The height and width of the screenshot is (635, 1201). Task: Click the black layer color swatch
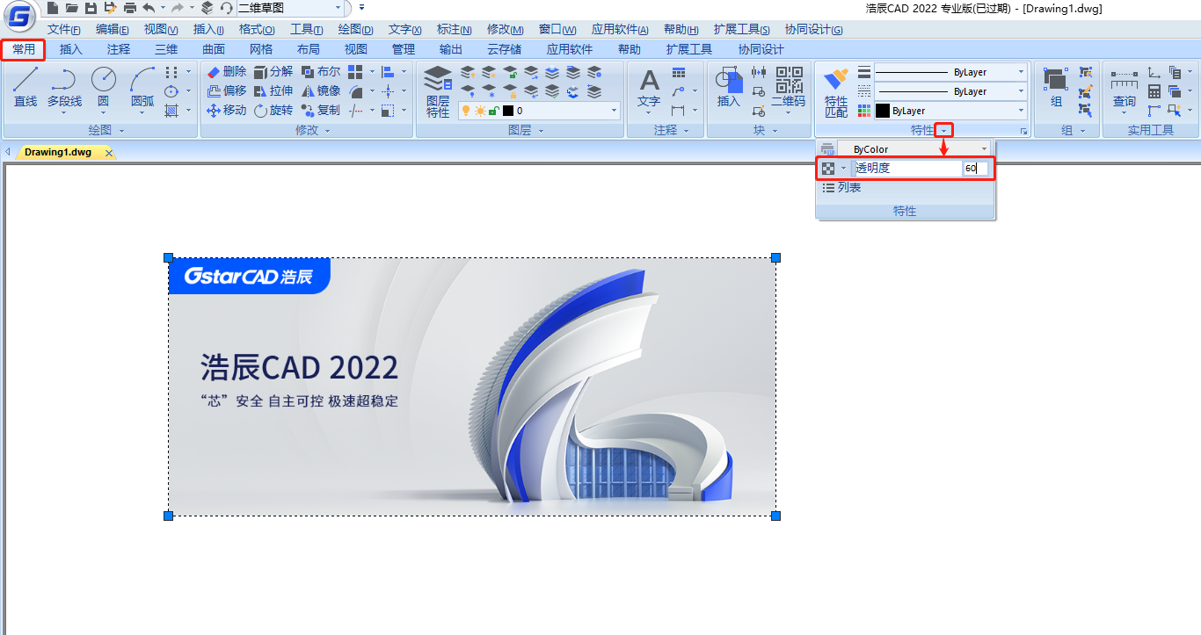tap(508, 111)
